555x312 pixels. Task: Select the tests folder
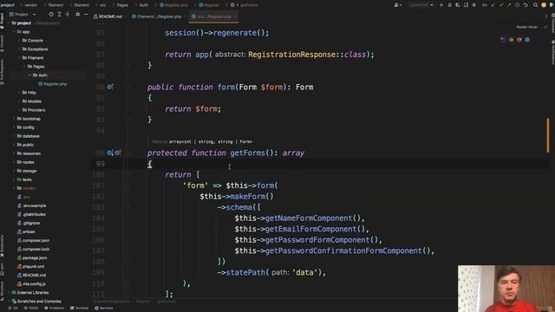24,179
